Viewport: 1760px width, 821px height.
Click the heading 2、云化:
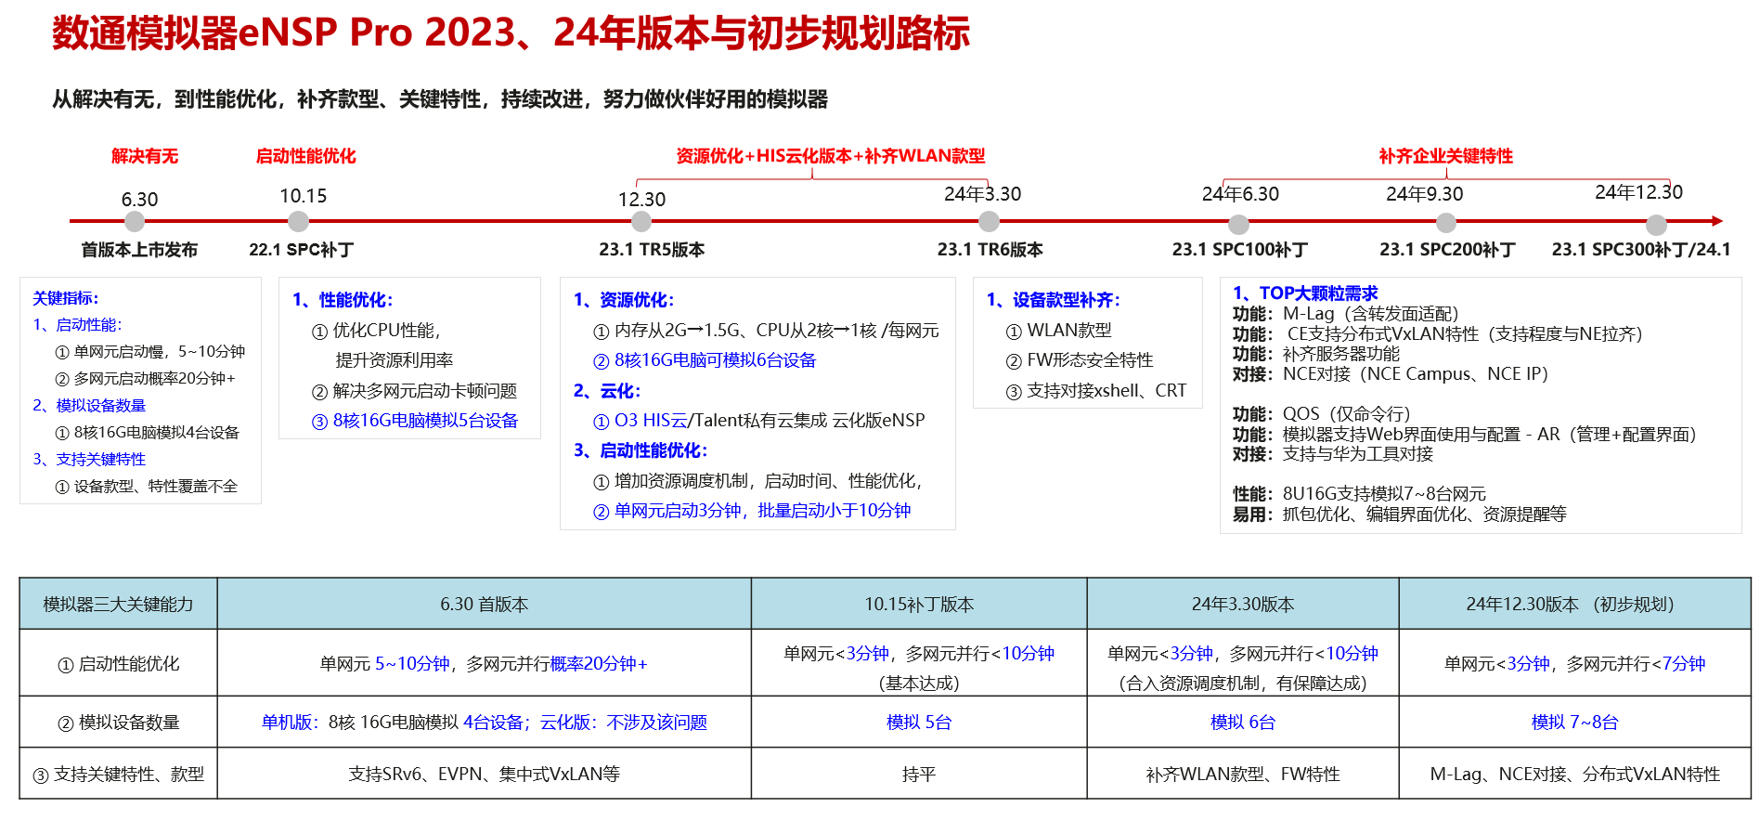(607, 391)
